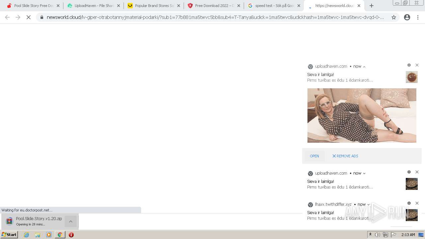This screenshot has height=239, width=425.
Task: Click the first notification icon thumbnail
Action: tap(412, 77)
